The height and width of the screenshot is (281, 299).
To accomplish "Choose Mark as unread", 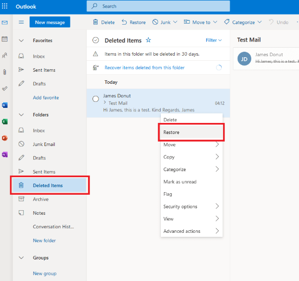I will point(191,182).
